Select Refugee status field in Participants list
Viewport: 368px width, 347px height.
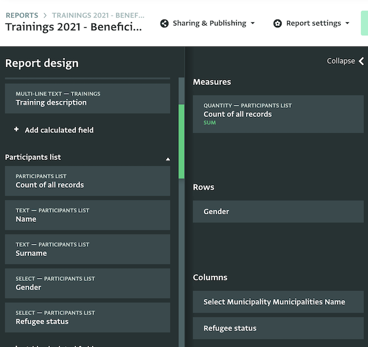[88, 317]
